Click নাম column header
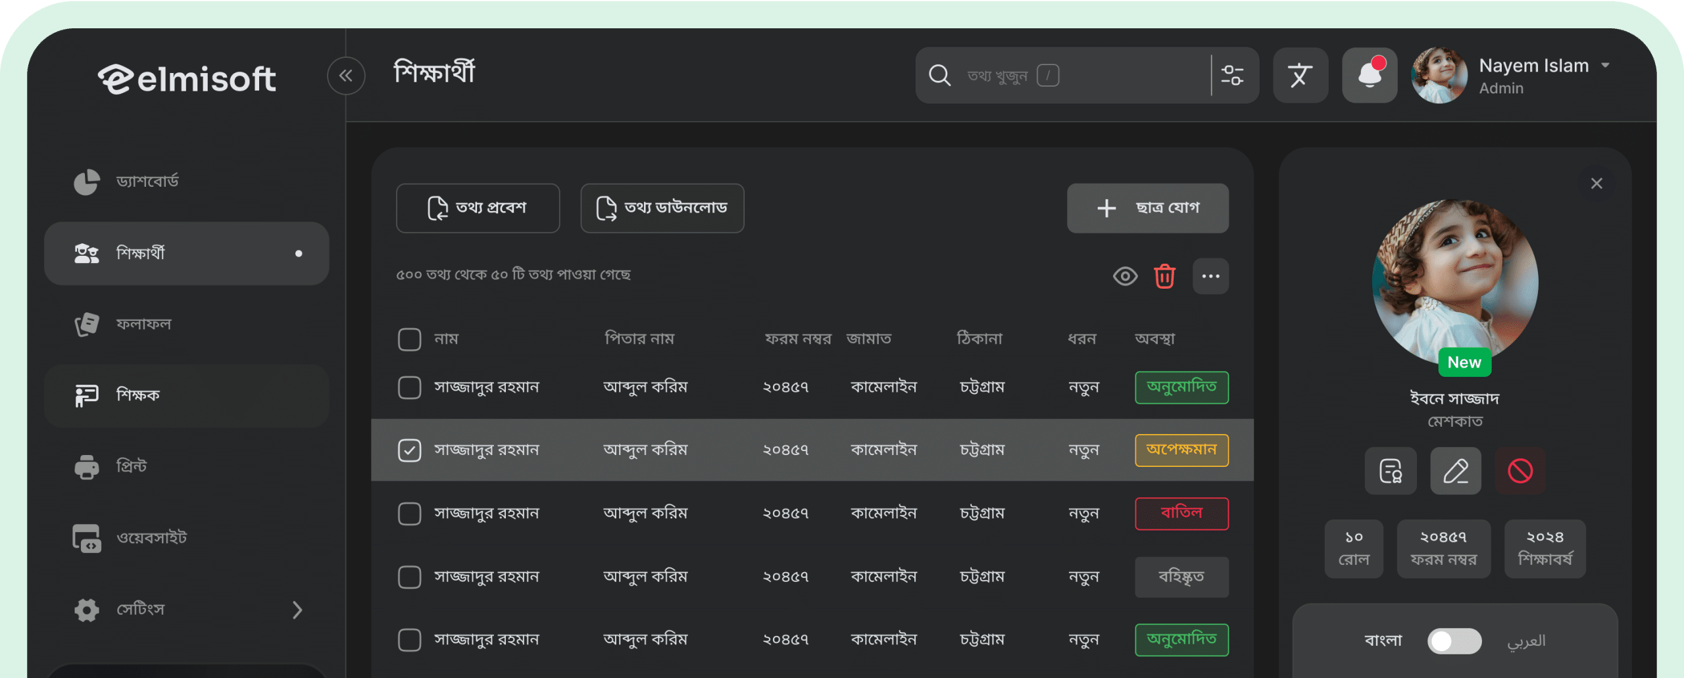The height and width of the screenshot is (678, 1684). [446, 339]
